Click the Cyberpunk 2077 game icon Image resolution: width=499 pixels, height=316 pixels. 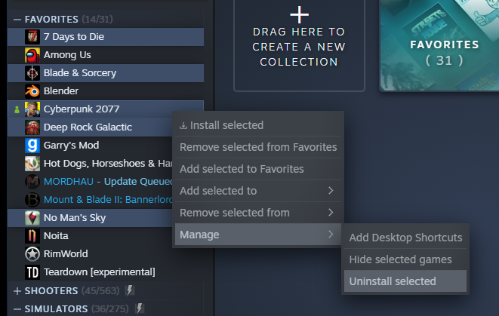tap(32, 109)
